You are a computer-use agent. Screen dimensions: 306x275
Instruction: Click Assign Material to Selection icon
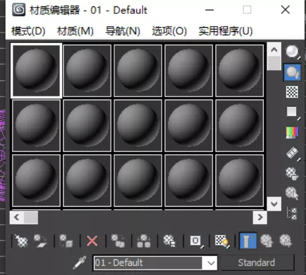click(66, 241)
